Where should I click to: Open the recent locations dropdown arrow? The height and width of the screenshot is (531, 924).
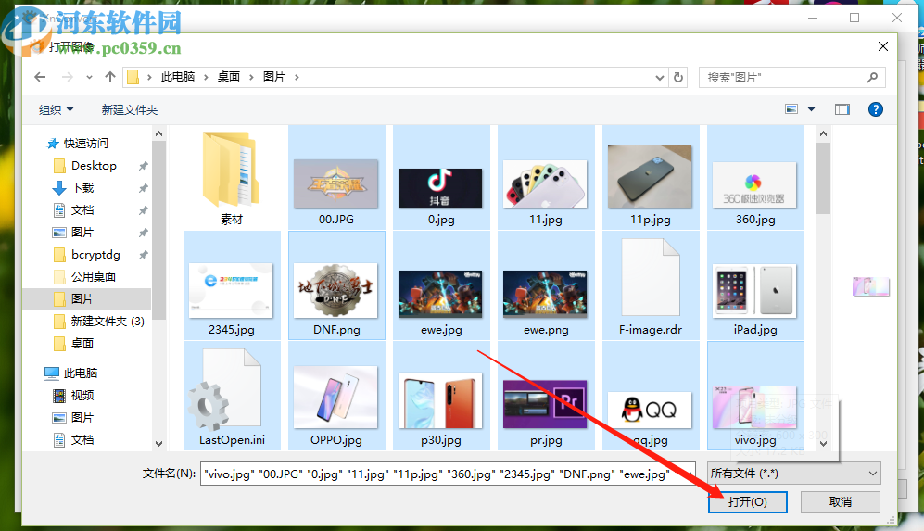point(89,77)
